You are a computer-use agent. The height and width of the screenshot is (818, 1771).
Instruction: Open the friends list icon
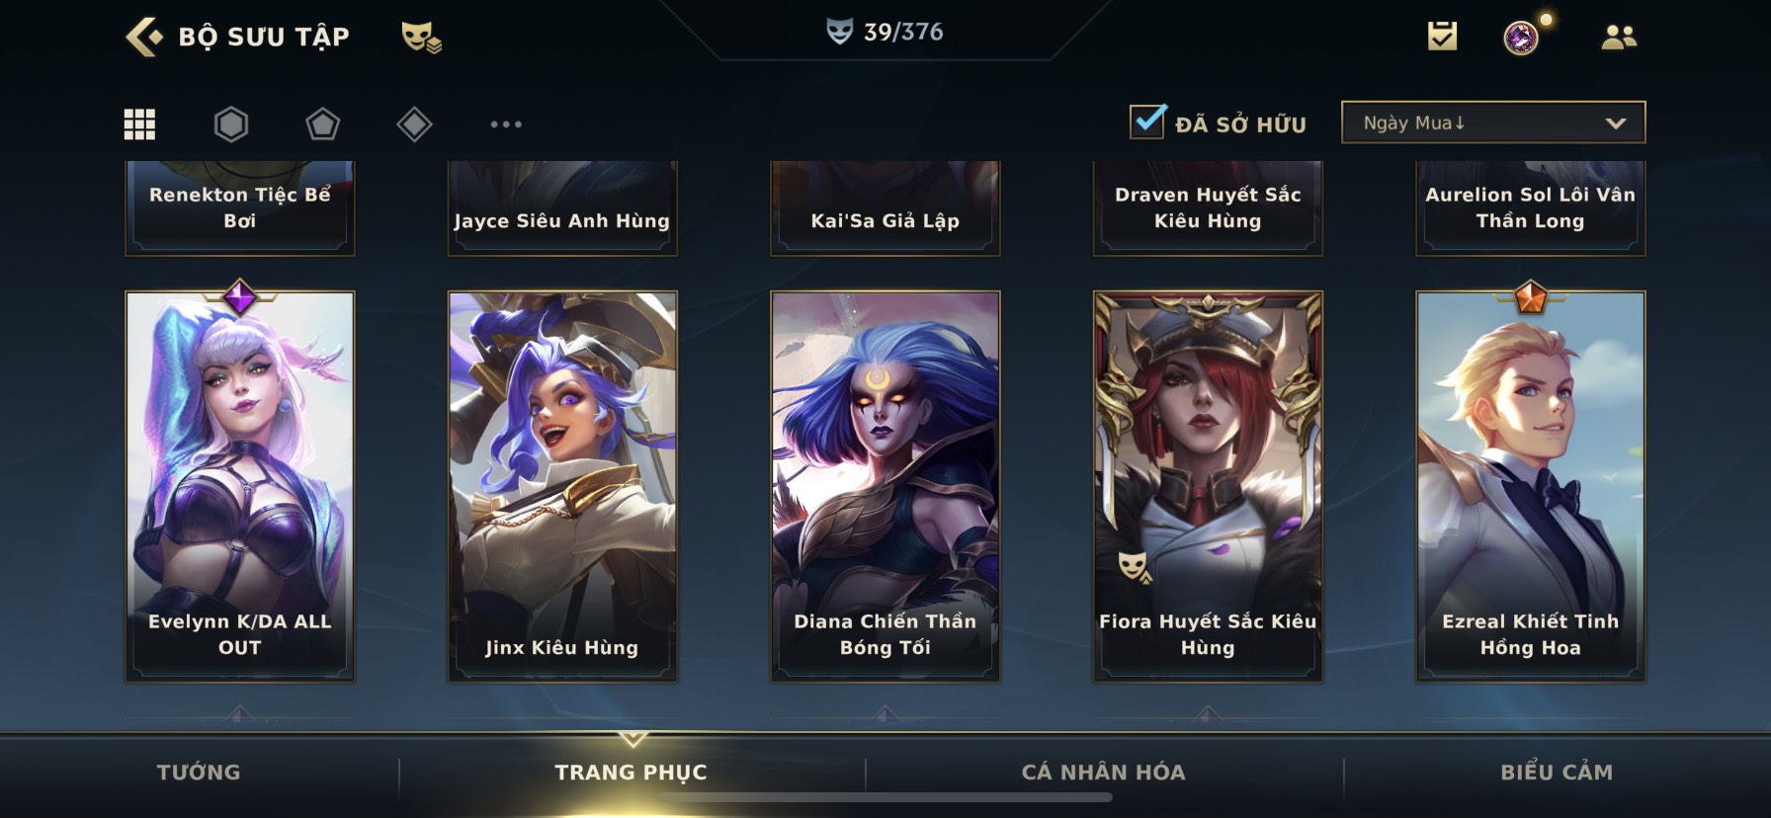[x=1619, y=38]
